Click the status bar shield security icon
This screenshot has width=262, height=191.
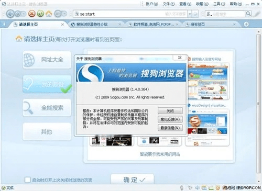[x=218, y=188]
